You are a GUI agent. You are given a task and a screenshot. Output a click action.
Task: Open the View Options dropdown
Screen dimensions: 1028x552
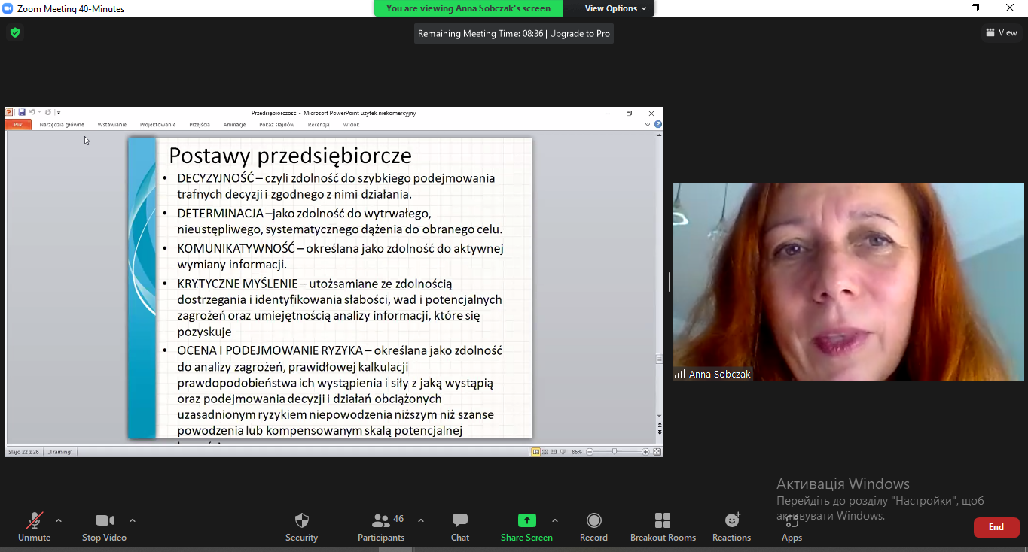[616, 8]
